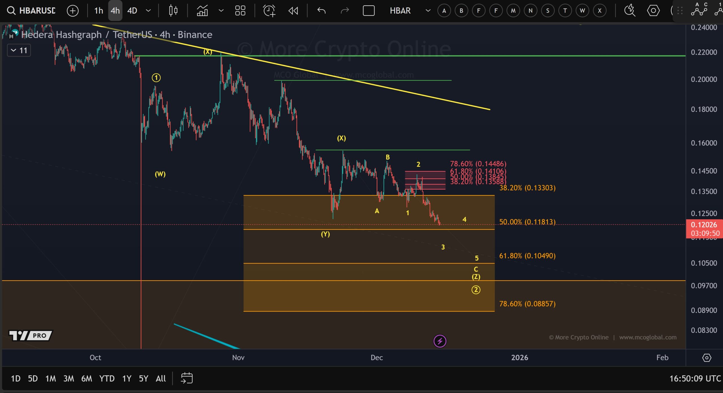Toggle the watchlist letter W circle
The height and width of the screenshot is (393, 723).
(x=582, y=11)
